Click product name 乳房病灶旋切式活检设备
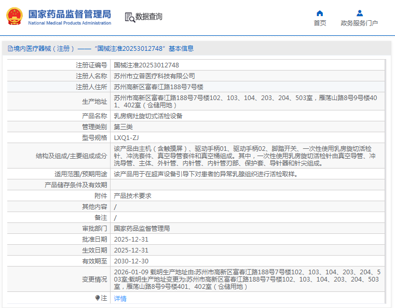 coord(148,116)
